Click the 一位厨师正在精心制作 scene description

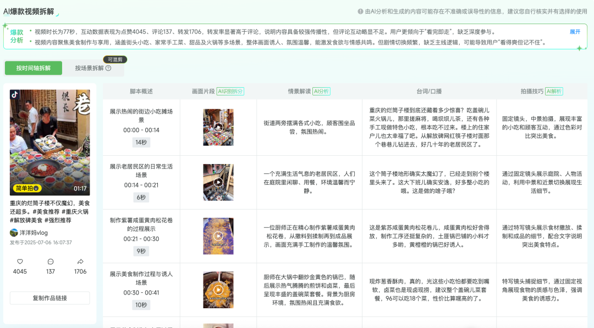(309, 236)
